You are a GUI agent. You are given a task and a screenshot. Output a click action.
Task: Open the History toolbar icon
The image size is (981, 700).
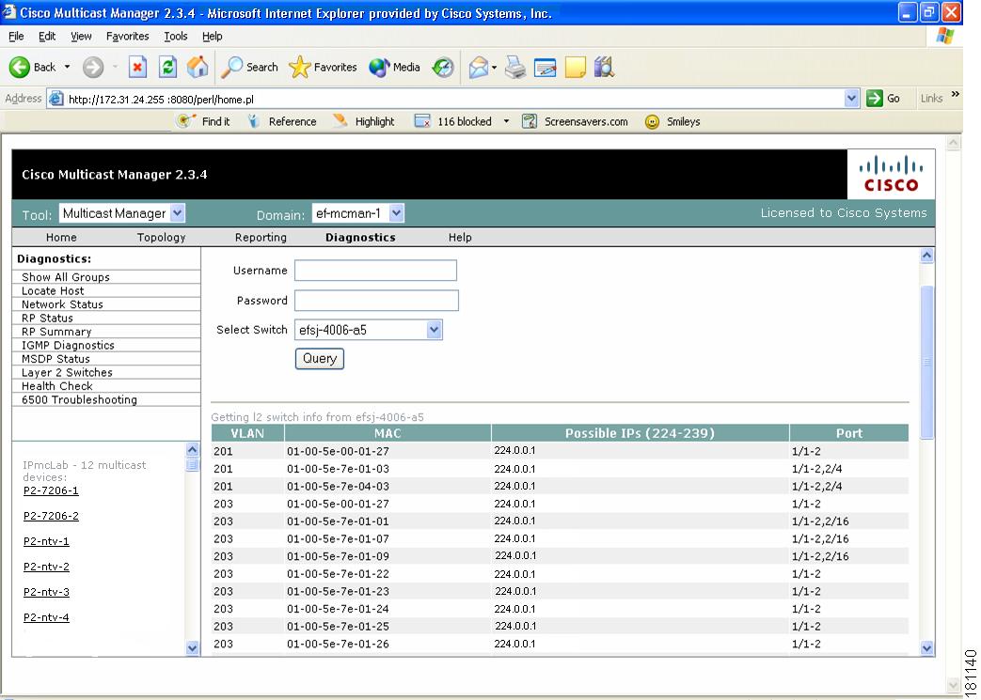pos(443,67)
